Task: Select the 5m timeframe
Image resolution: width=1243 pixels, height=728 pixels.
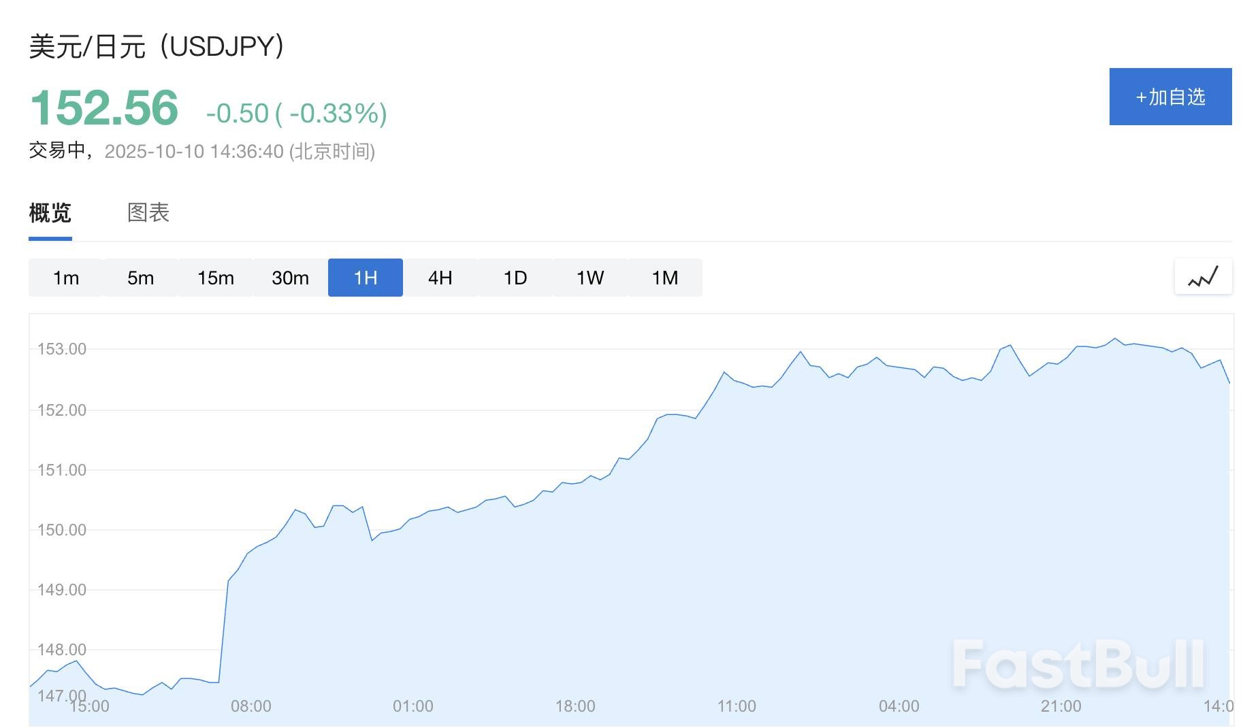Action: [141, 278]
